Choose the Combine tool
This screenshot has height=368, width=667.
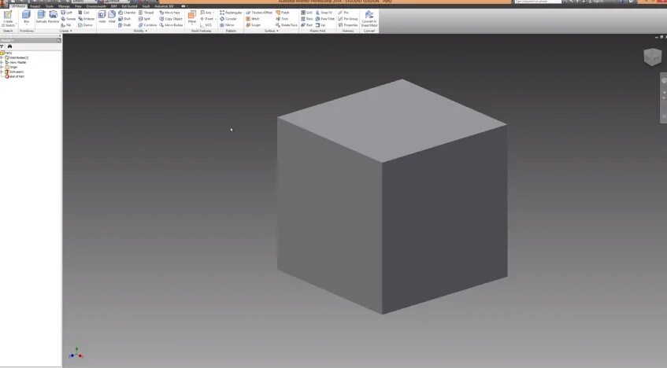(147, 25)
